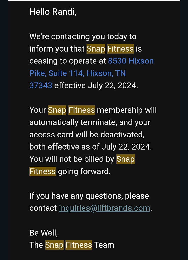Open the 8530 Hixson Pike address link
The height and width of the screenshot is (260, 188).
click(131, 61)
